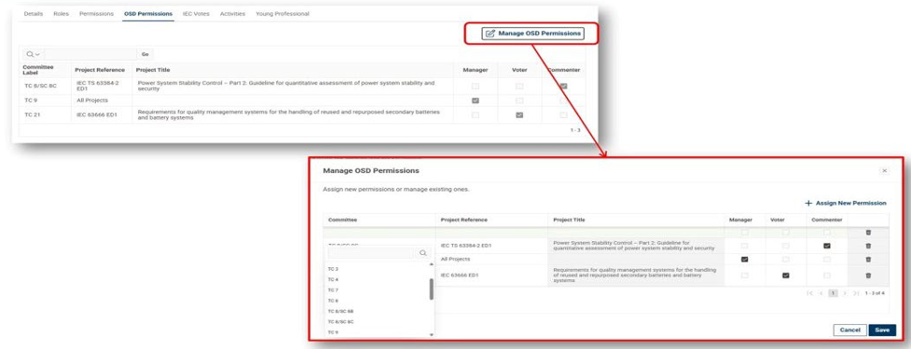Viewport: 911px width, 349px height.
Task: Cancel the Manage OSD Permissions dialog
Action: point(850,329)
